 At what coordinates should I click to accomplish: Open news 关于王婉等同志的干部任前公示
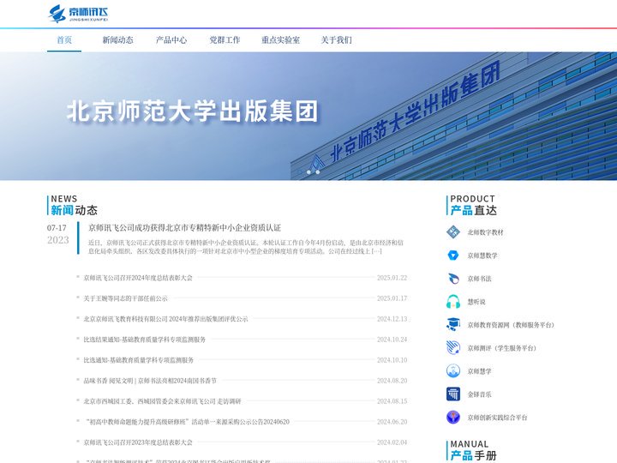coord(125,298)
